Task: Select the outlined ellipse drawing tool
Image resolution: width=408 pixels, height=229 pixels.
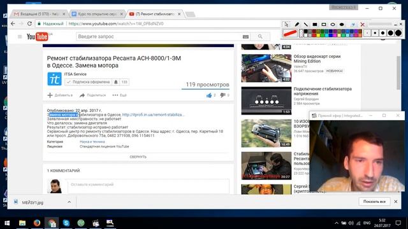Action: [333, 24]
